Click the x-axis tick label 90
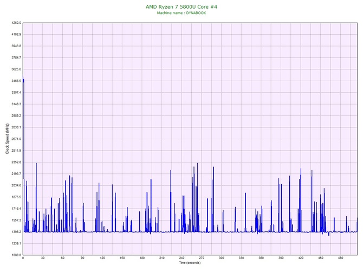 [x=82, y=258]
